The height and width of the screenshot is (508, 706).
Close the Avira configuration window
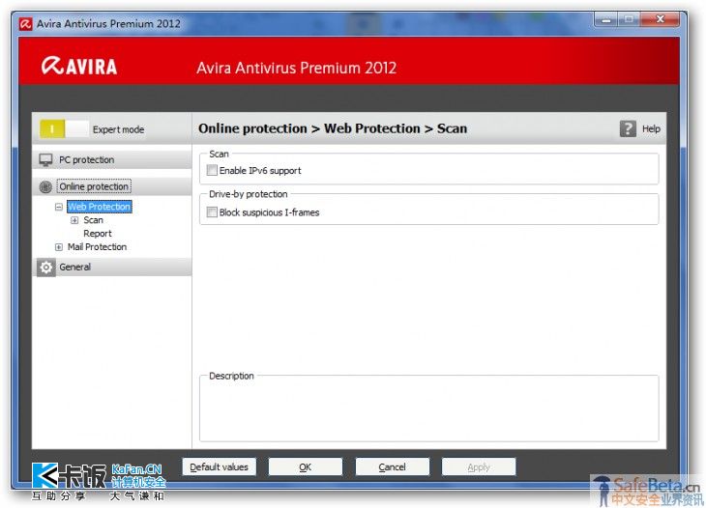[x=660, y=19]
